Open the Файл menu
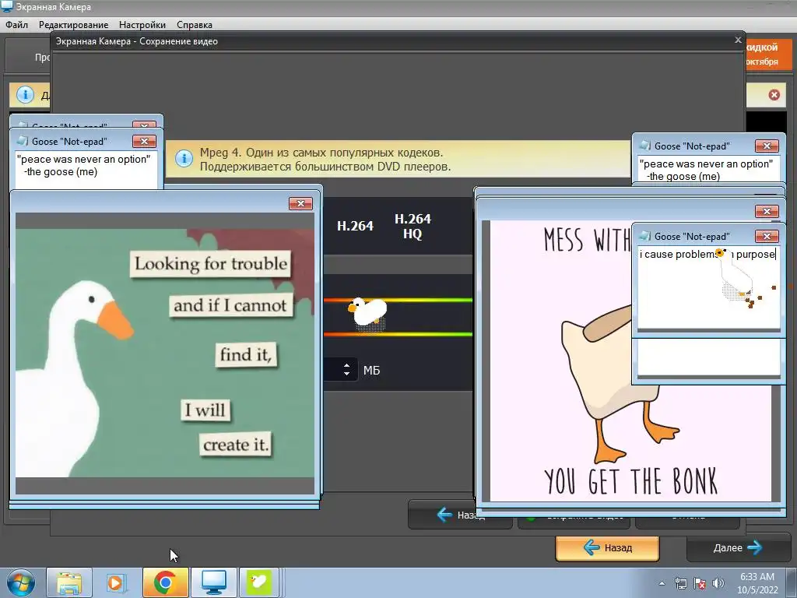The width and height of the screenshot is (797, 598). 17,24
